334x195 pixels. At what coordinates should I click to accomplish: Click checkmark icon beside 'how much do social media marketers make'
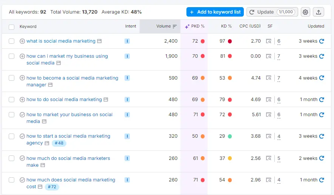click(22, 158)
